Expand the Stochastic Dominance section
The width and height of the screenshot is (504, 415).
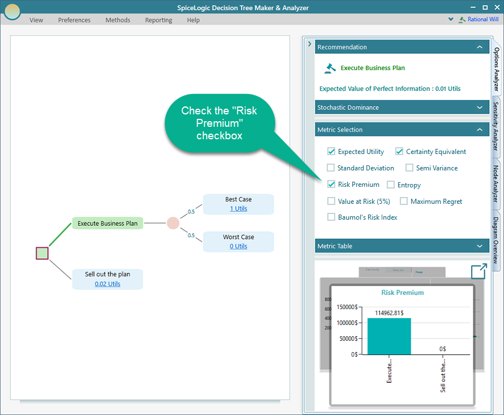tap(479, 108)
